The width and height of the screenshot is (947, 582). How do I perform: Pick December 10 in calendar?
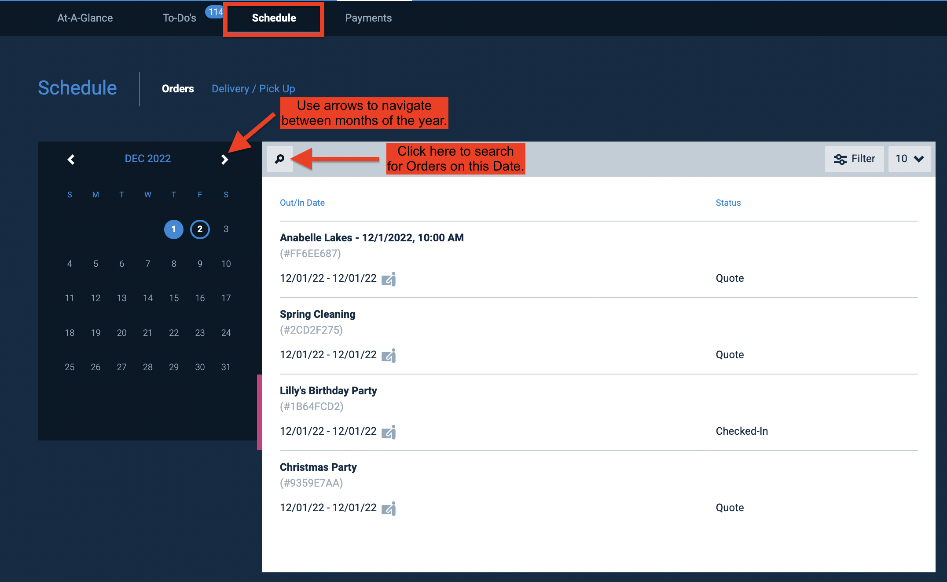click(226, 264)
